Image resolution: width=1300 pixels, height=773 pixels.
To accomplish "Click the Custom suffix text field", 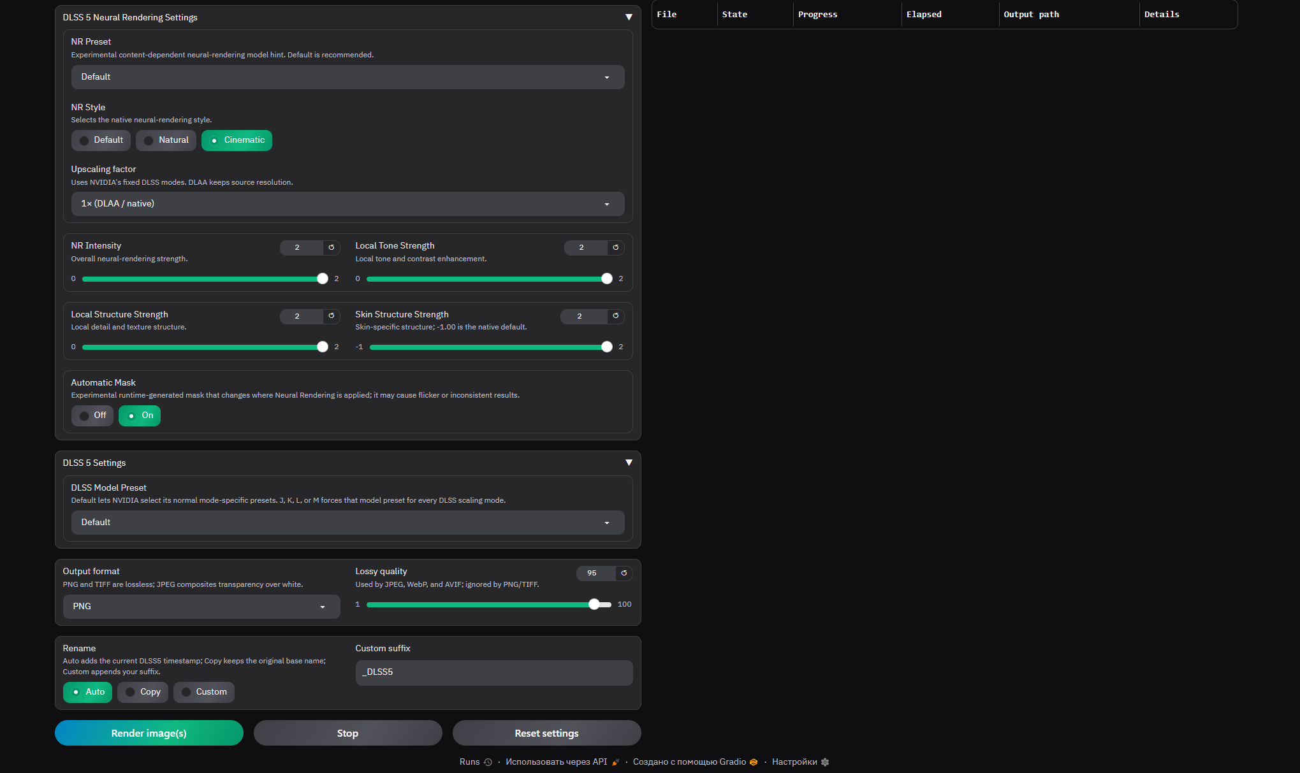I will pos(494,672).
